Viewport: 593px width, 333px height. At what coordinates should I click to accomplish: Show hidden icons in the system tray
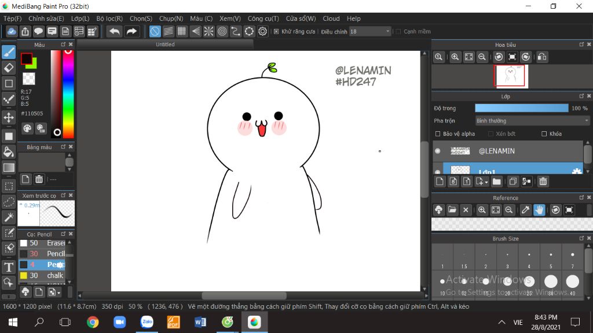point(502,322)
